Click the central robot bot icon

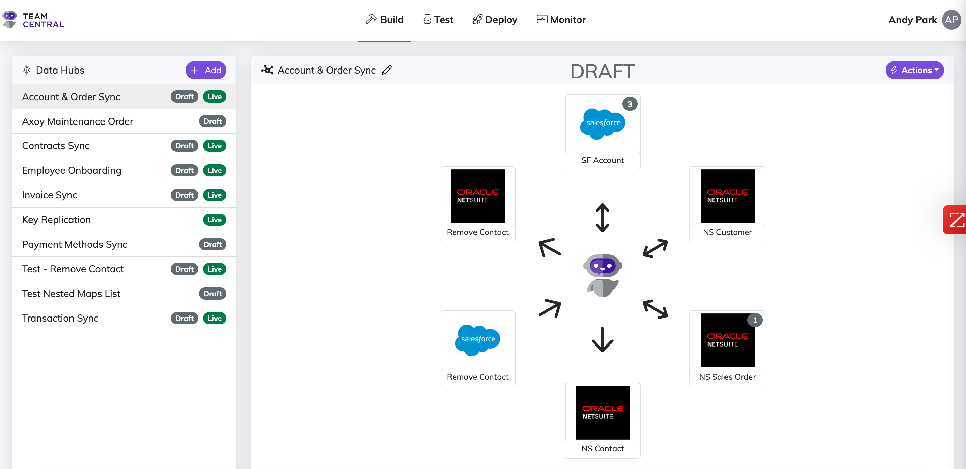click(602, 276)
